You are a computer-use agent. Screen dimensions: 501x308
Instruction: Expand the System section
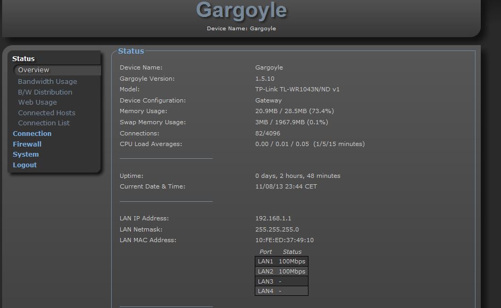(26, 154)
